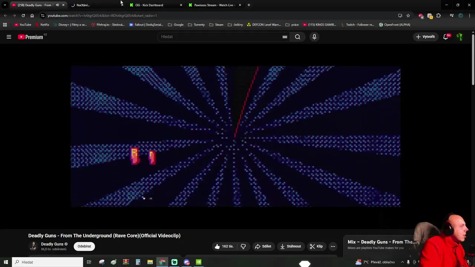Screen dimensions: 475x267
Task: Open more actions three-dot menu
Action: (x=333, y=246)
